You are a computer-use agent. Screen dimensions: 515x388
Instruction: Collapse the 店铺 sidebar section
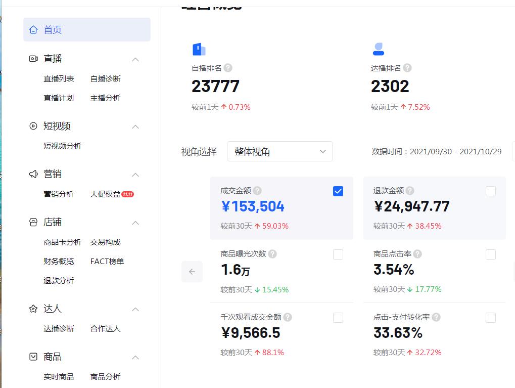(x=135, y=223)
